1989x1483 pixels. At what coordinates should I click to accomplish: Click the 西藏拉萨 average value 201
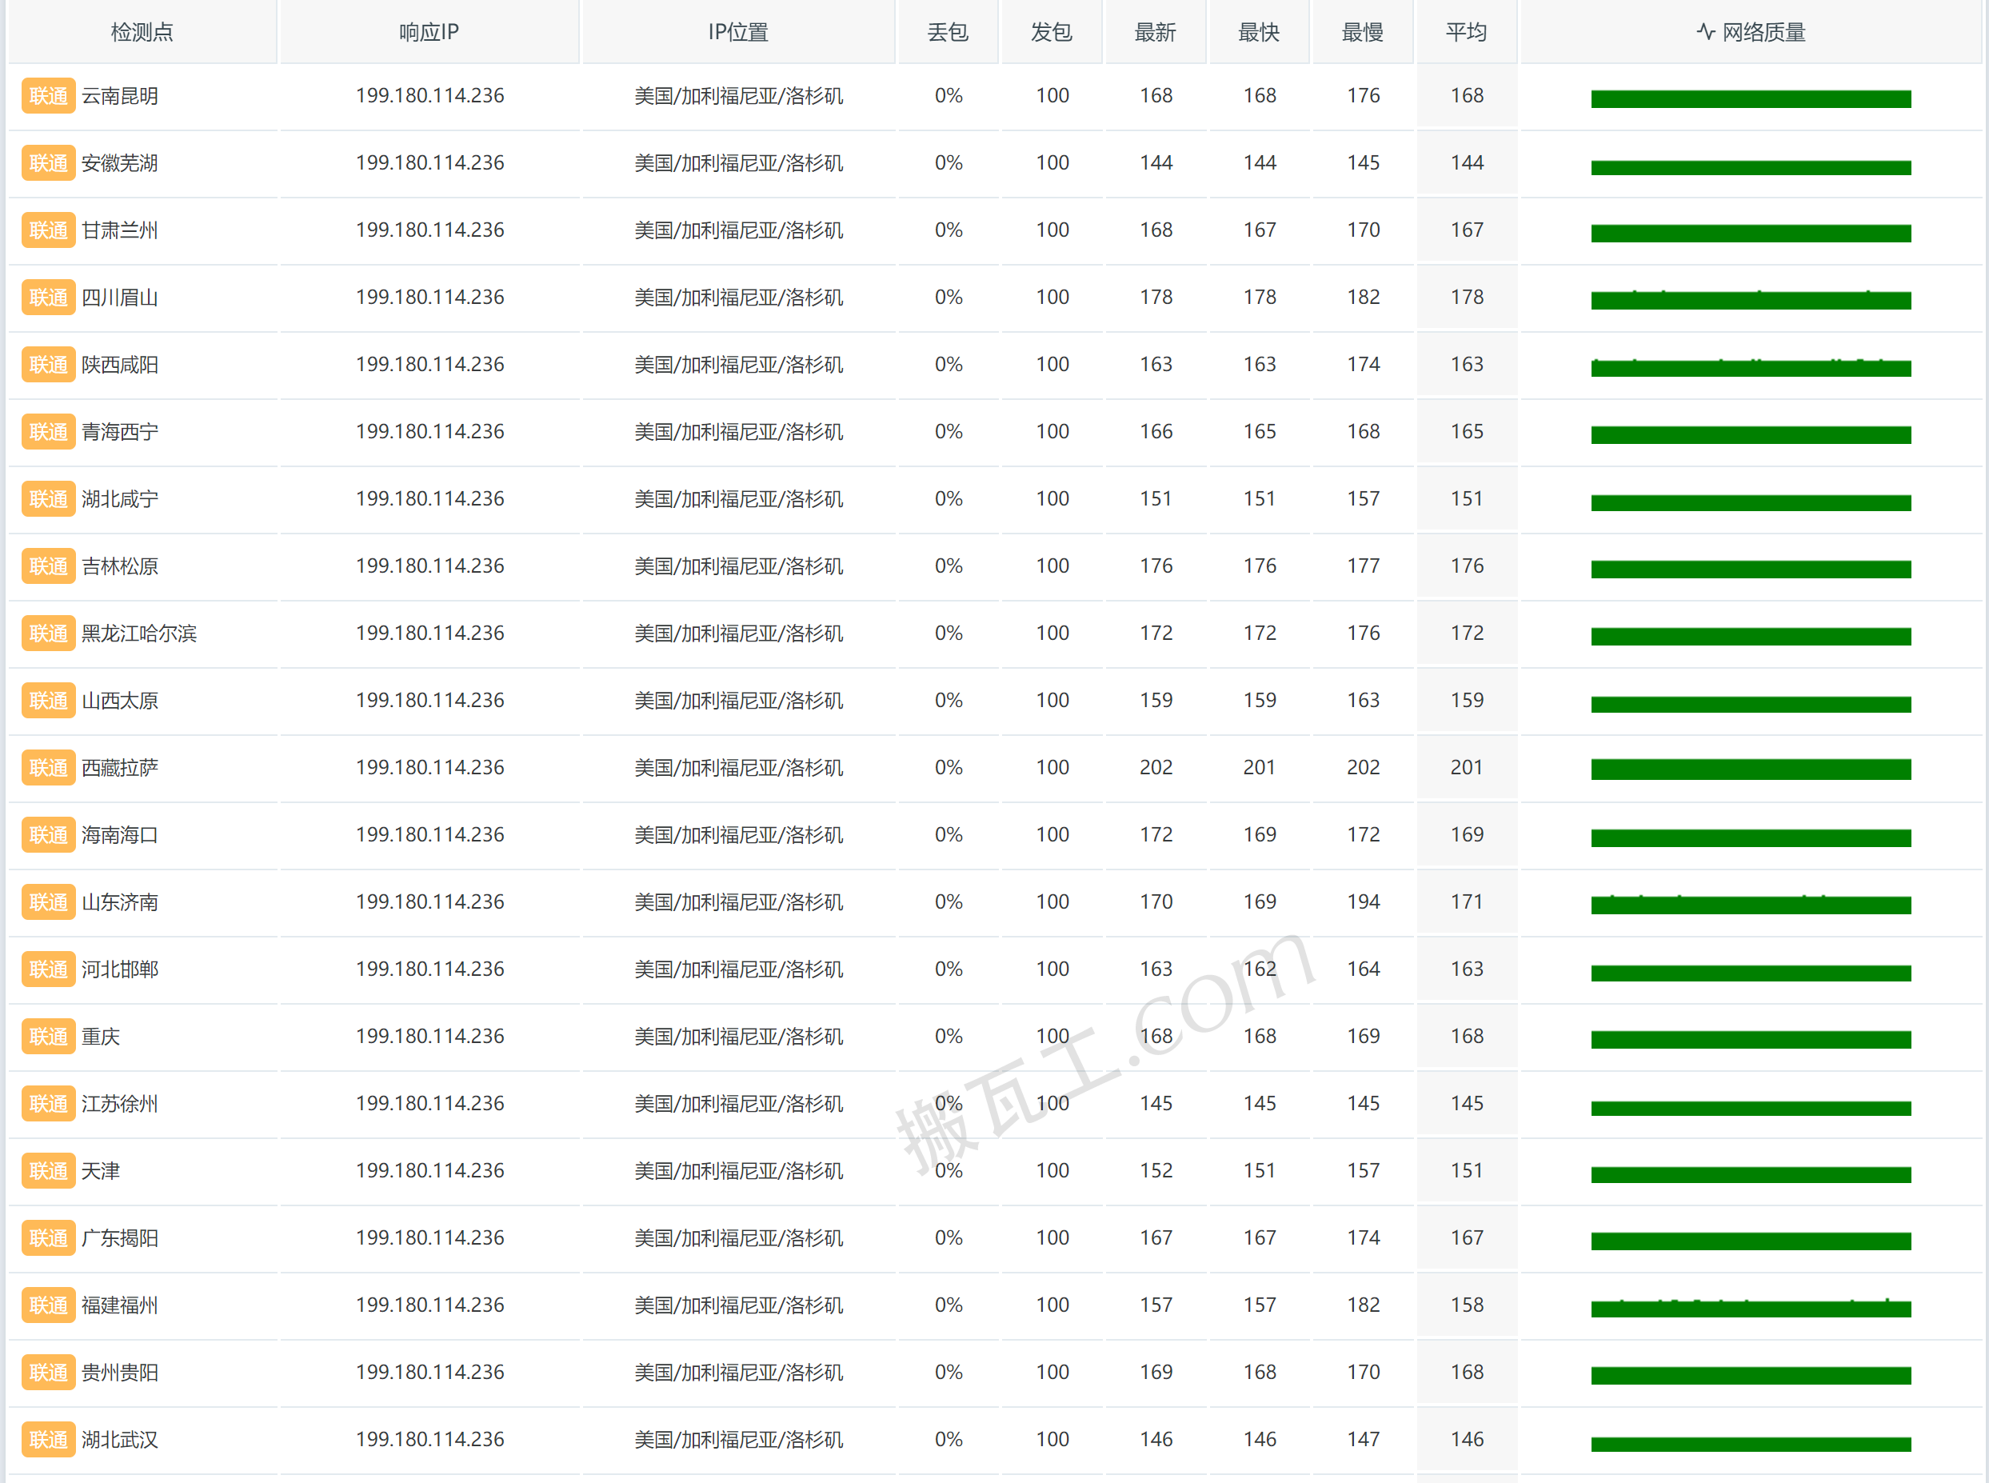[1466, 768]
